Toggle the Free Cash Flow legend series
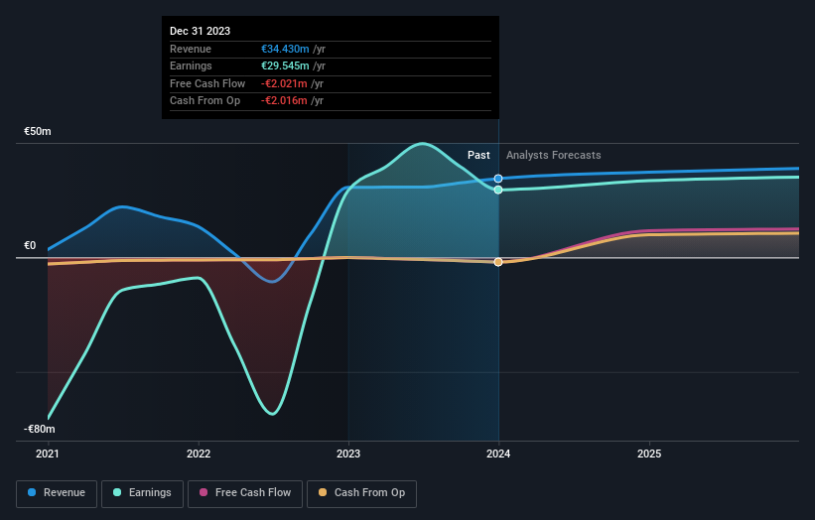The image size is (815, 520). coord(245,493)
